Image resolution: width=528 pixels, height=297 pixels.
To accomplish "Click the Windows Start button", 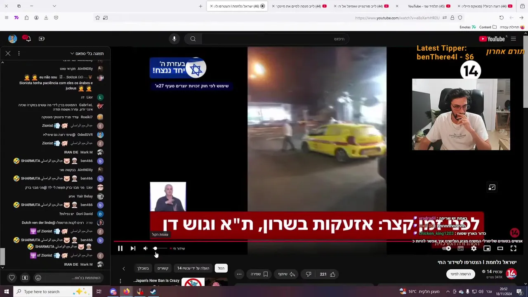I will 6,292.
